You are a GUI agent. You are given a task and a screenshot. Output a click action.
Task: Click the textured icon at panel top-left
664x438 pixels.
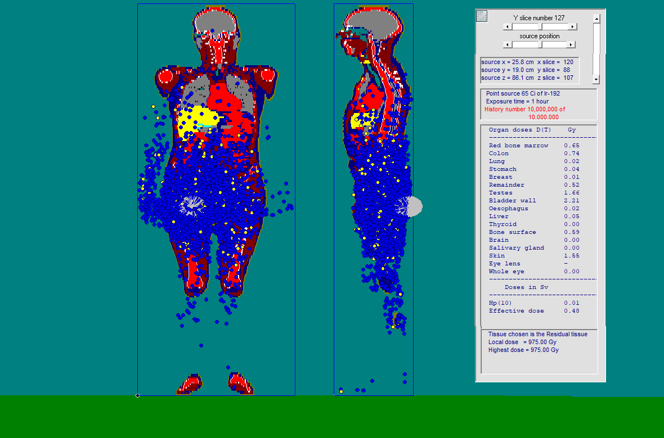pyautogui.click(x=482, y=16)
